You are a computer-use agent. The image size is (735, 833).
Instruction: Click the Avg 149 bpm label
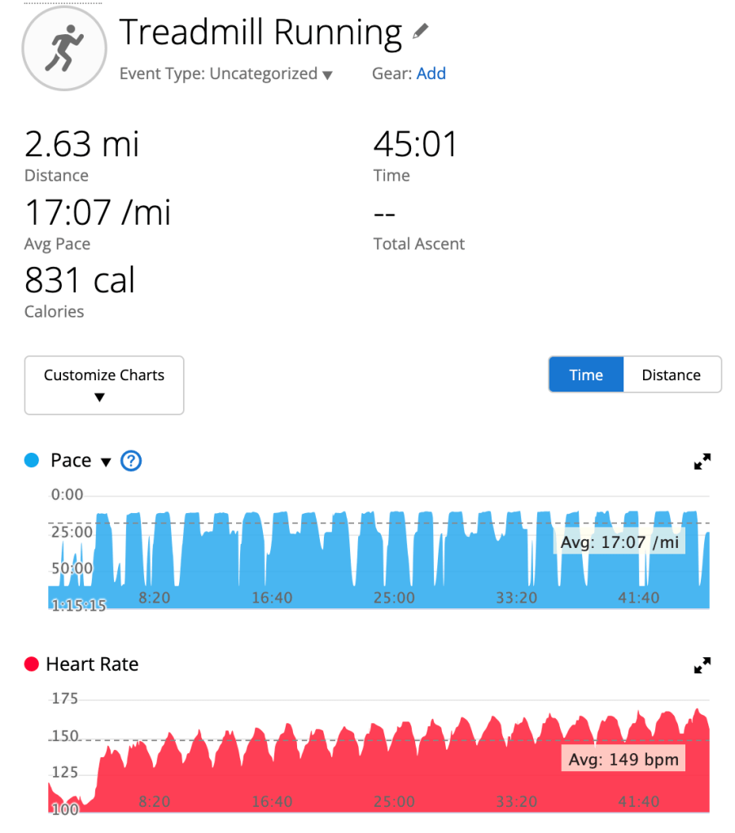(x=623, y=760)
